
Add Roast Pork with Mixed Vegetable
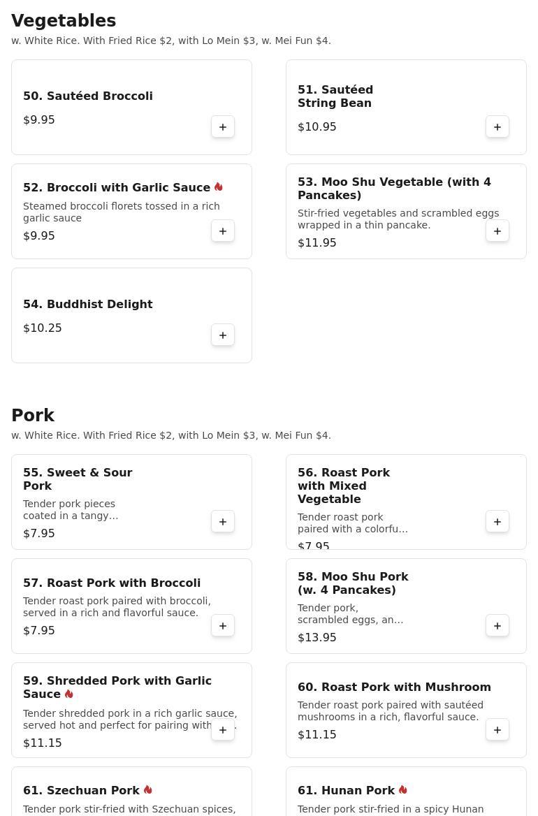pos(497,522)
